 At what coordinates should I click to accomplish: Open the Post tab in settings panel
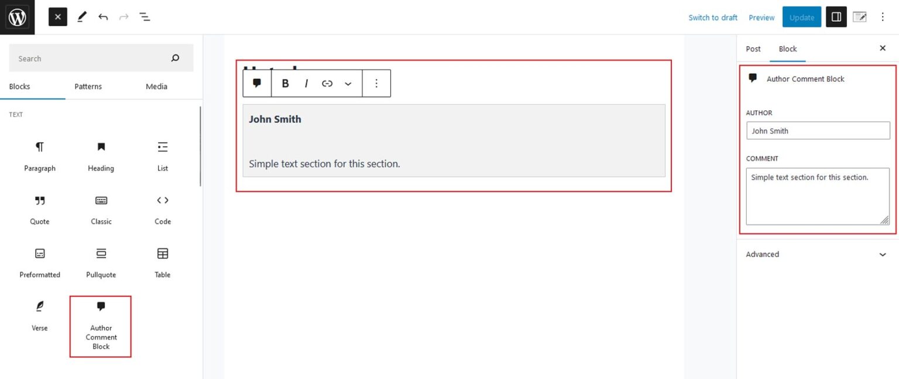pyautogui.click(x=753, y=49)
